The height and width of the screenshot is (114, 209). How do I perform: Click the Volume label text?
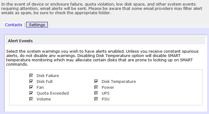tap(44, 99)
